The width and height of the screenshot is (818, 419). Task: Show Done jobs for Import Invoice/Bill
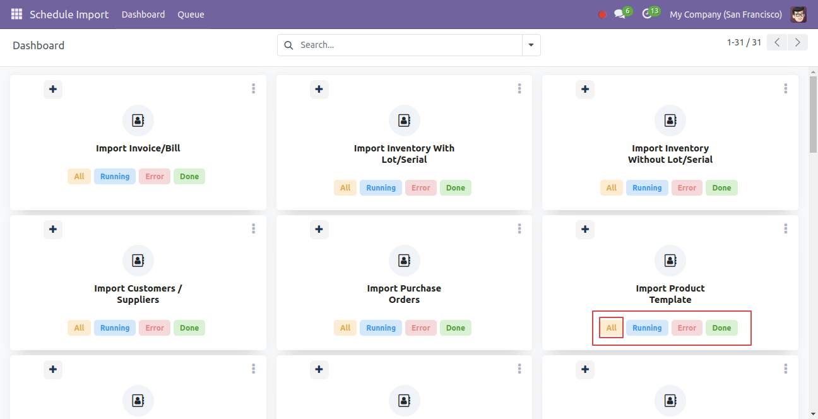coord(189,177)
